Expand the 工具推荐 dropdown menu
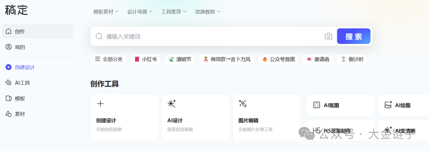Image resolution: width=429 pixels, height=151 pixels. pyautogui.click(x=174, y=12)
